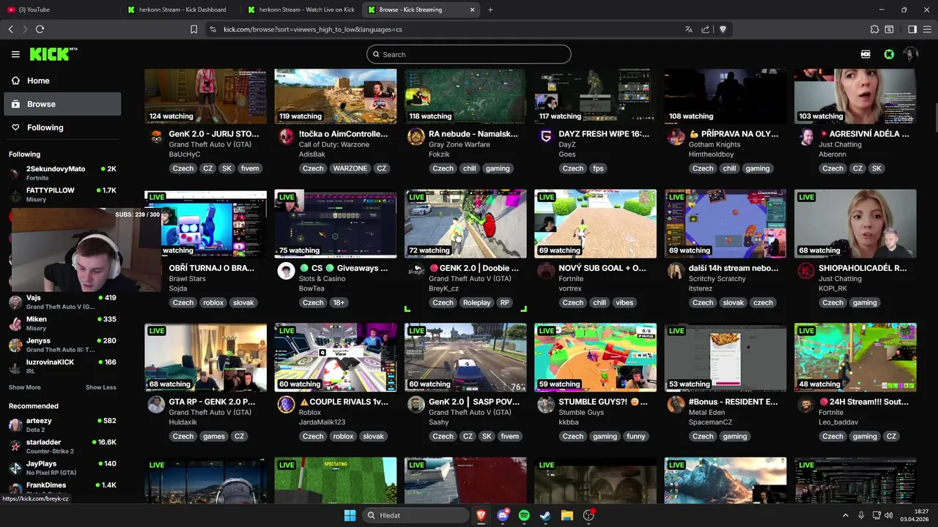938x527 pixels.
Task: Open luzrovinaKICK channel in Following list
Action: pos(62,366)
